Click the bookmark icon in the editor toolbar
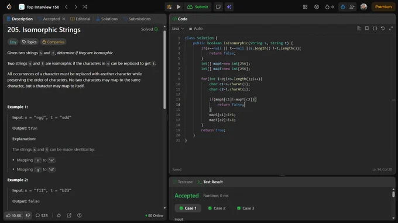398x223 pixels. pos(367,29)
